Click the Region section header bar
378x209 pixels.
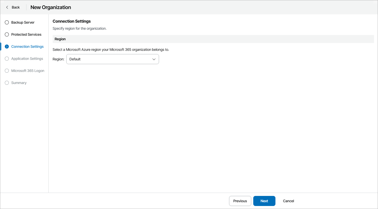pos(213,39)
